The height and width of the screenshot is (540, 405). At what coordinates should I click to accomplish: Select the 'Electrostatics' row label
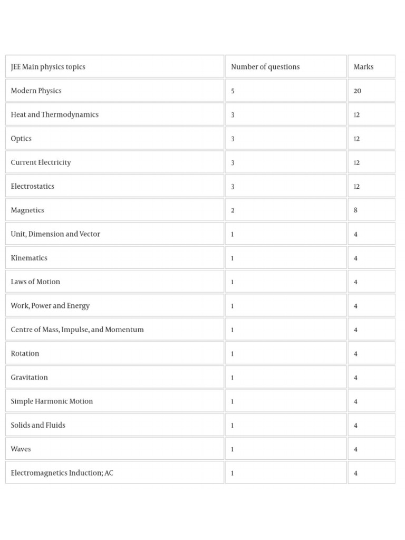point(114,186)
